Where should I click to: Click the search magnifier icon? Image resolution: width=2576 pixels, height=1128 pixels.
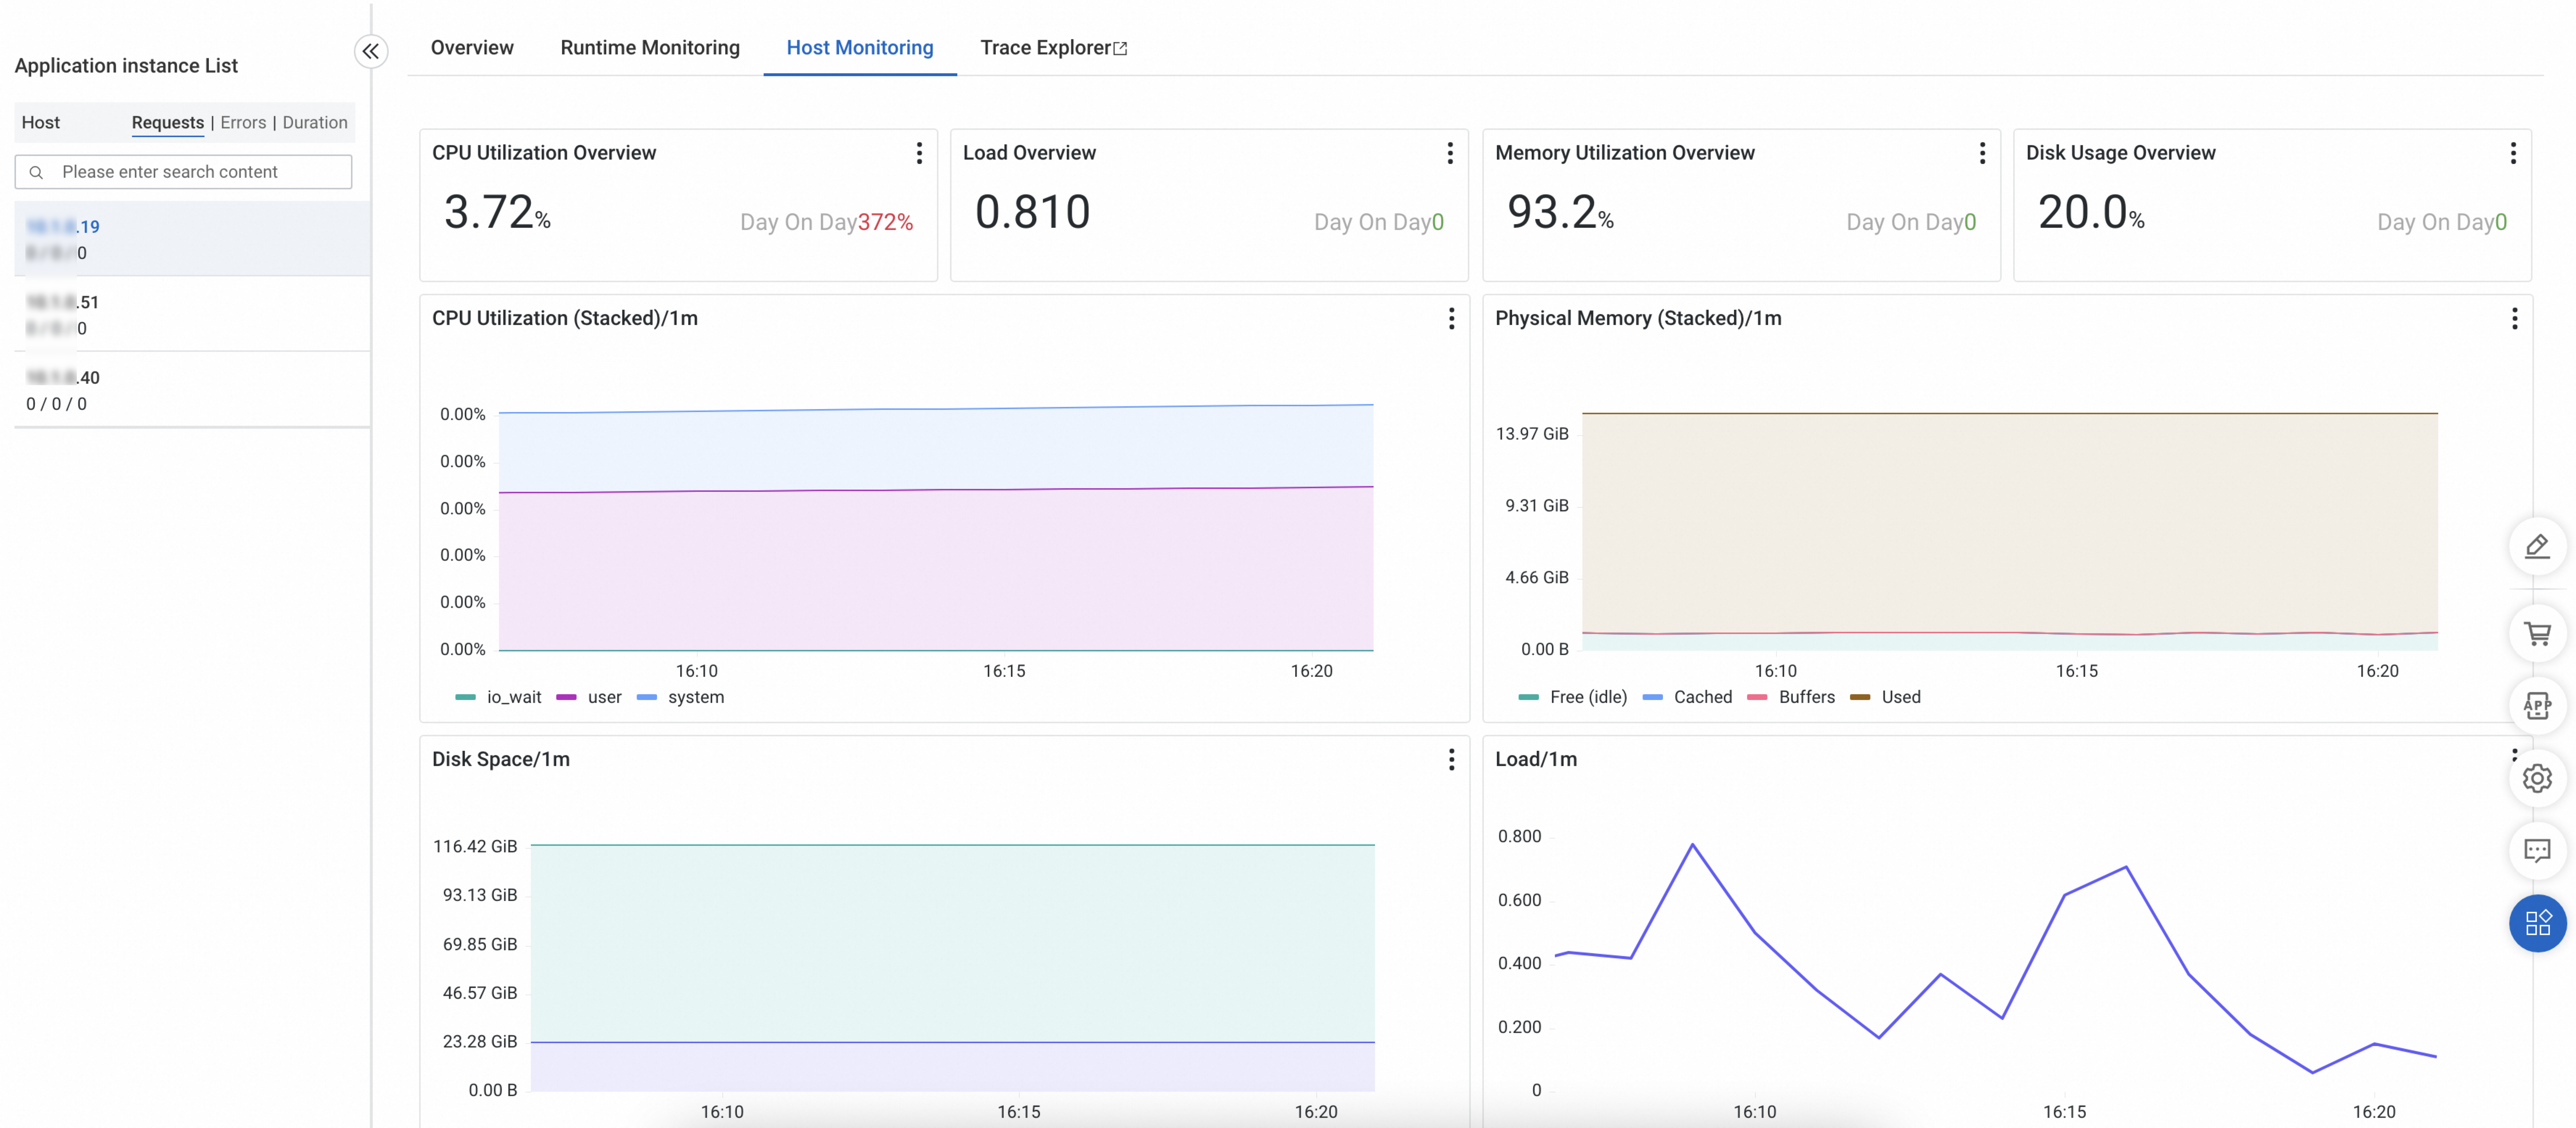[x=36, y=172]
